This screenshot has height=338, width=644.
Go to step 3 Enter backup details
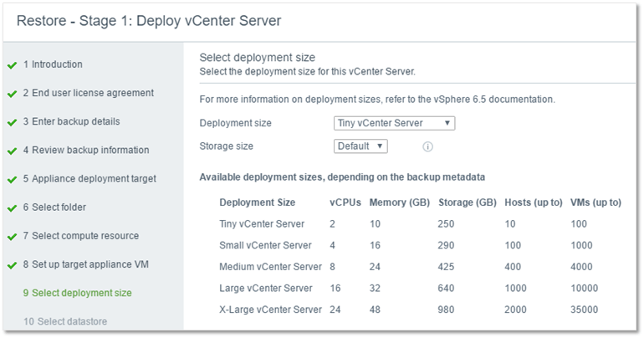pyautogui.click(x=71, y=121)
